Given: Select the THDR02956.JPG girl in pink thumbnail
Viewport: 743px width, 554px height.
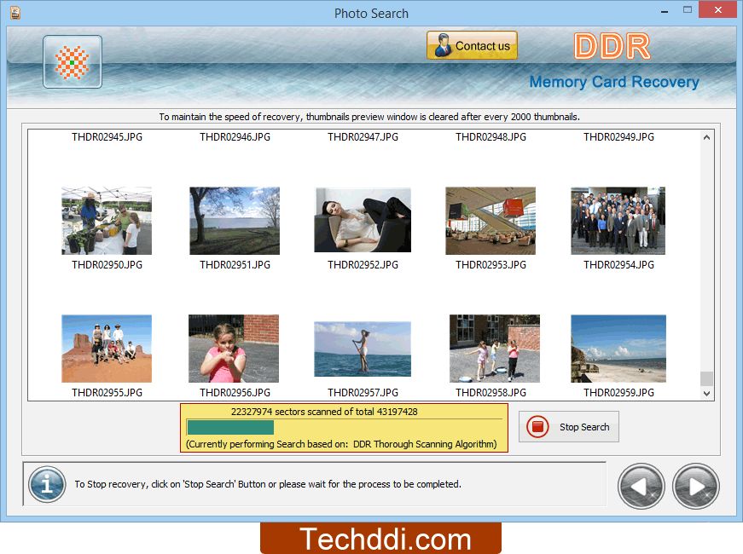Looking at the screenshot, I should coord(234,349).
